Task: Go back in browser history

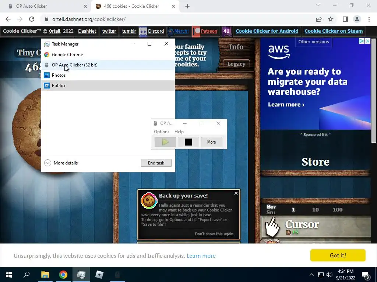Action: point(8,19)
